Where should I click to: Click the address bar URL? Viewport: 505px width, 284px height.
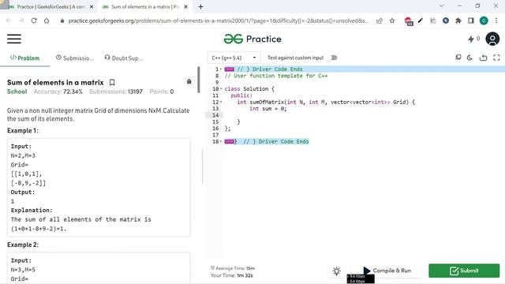coord(218,21)
